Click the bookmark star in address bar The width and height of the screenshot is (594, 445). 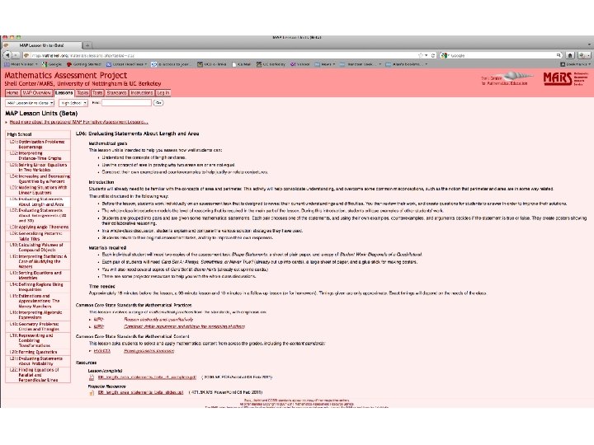tap(421, 55)
